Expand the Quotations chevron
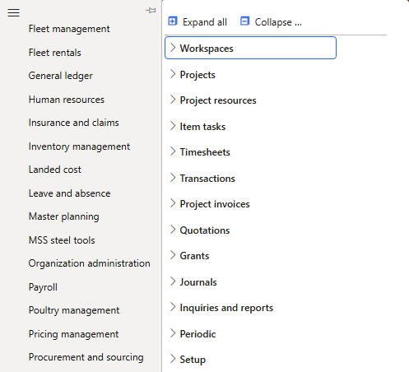Image resolution: width=409 pixels, height=372 pixels. [173, 230]
